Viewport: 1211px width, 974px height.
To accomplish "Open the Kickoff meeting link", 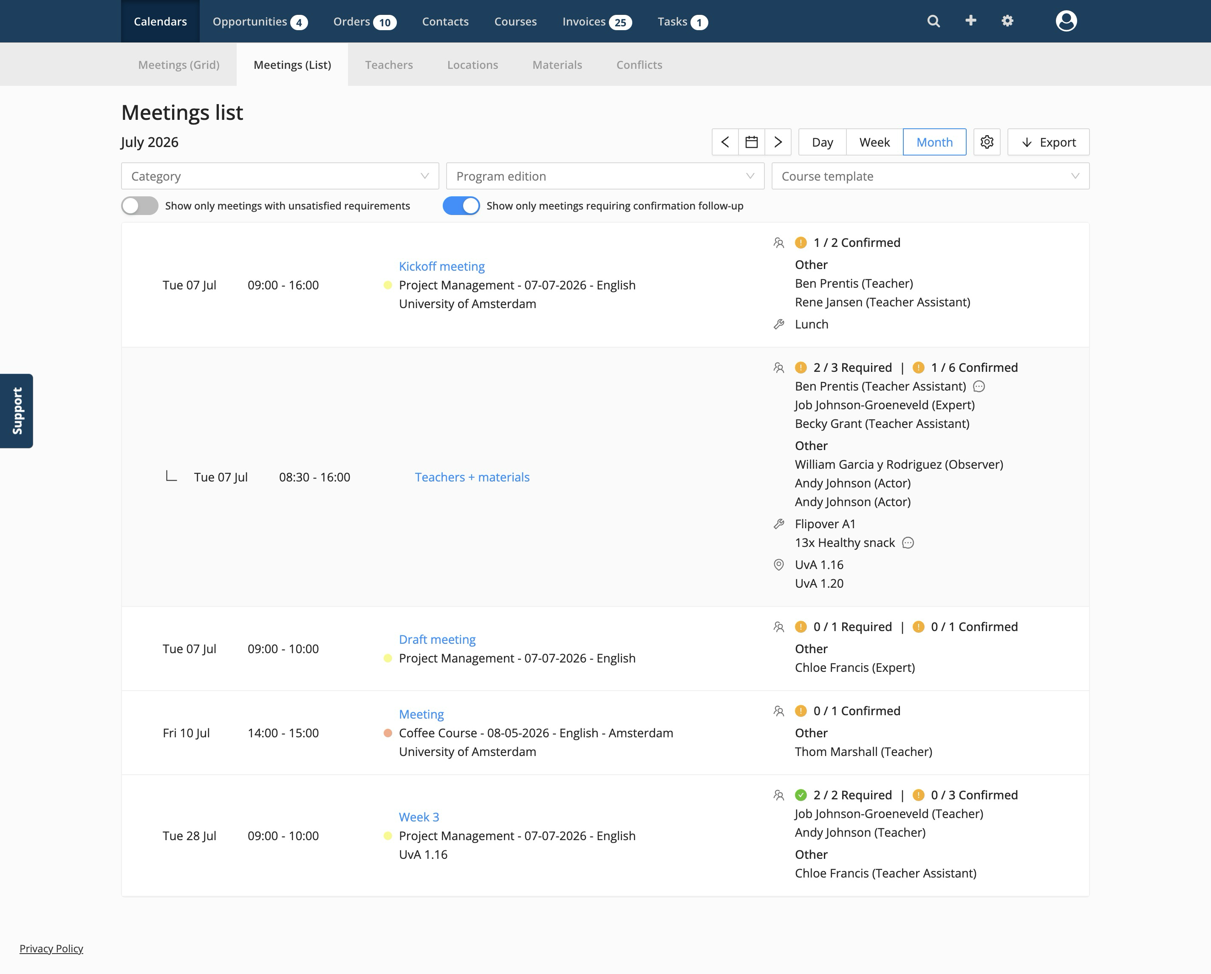I will pos(441,266).
